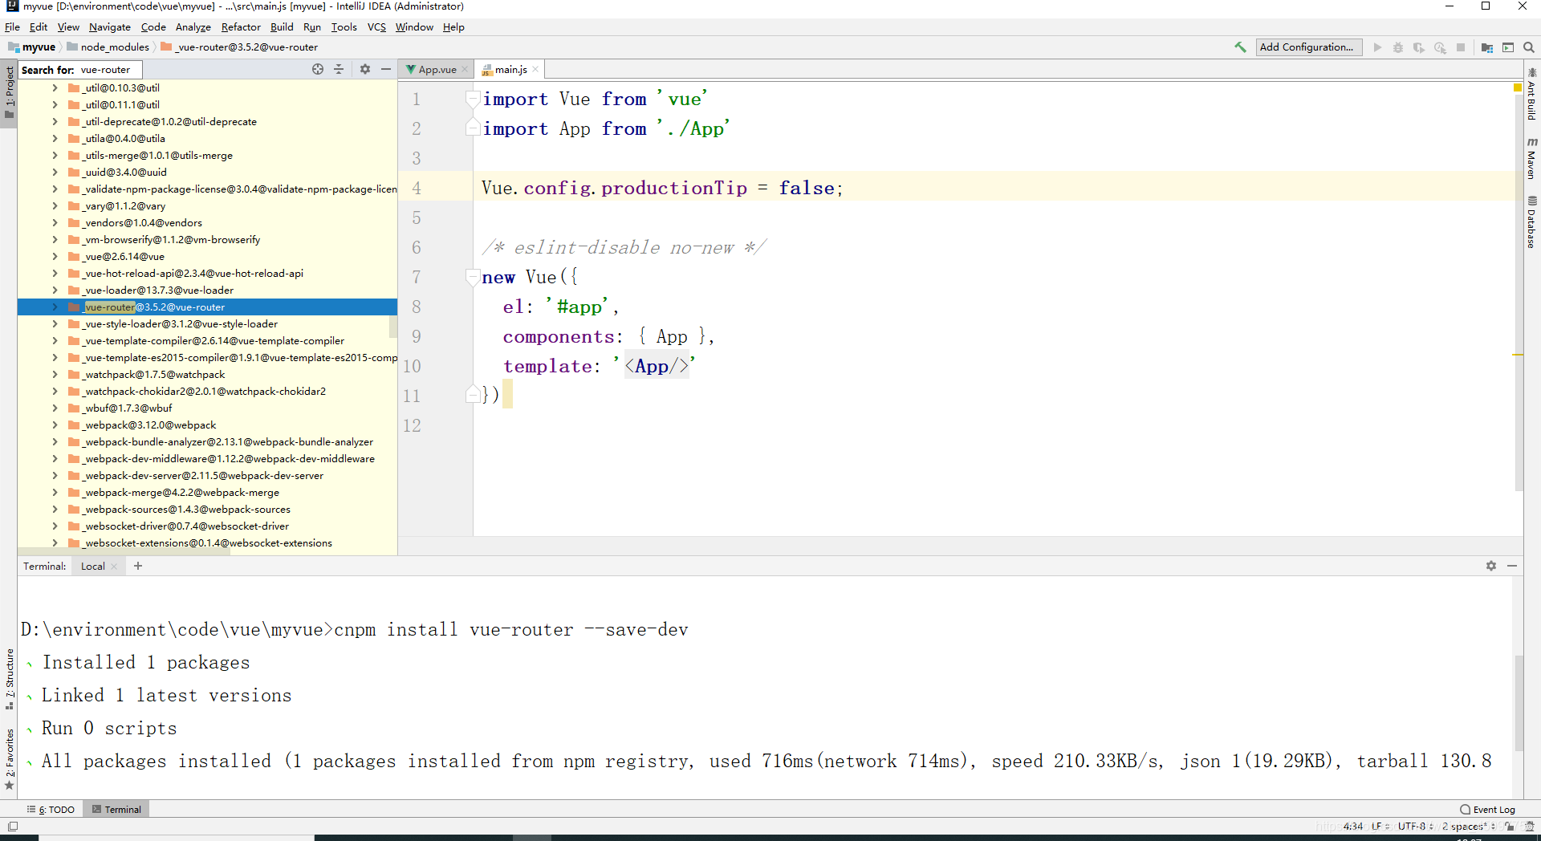
Task: Click the Build Project hammer icon
Action: [x=1240, y=47]
